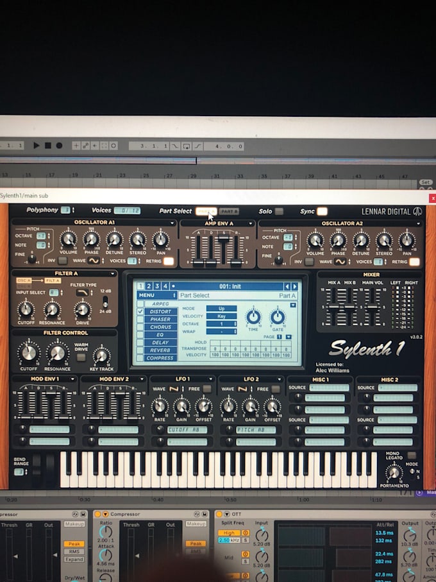The width and height of the screenshot is (436, 582).
Task: Click the LFO 1 Rate knob
Action: (160, 406)
